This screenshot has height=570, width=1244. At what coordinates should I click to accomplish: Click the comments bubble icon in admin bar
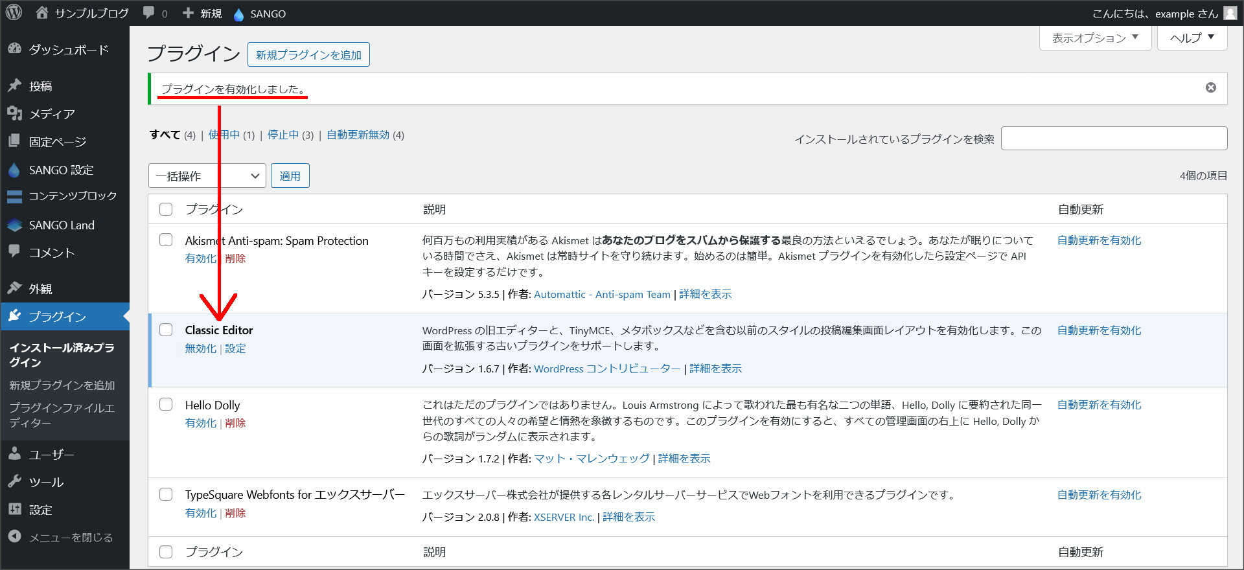[149, 13]
